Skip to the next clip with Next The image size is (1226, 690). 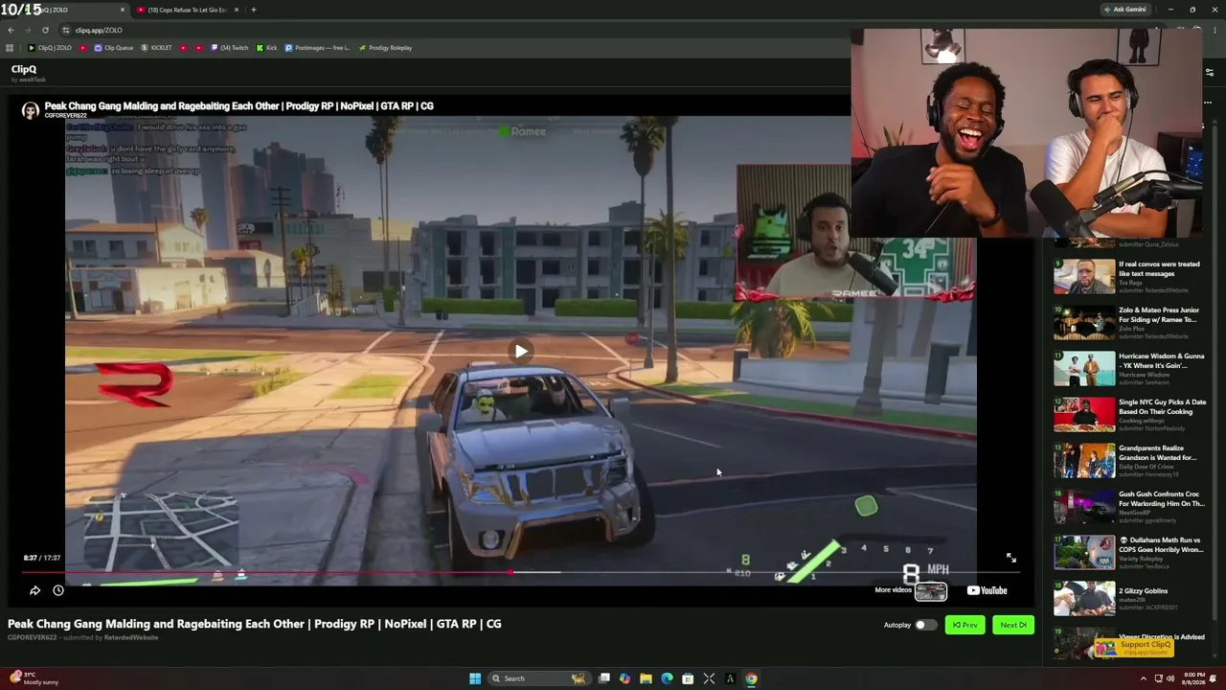coord(1013,625)
